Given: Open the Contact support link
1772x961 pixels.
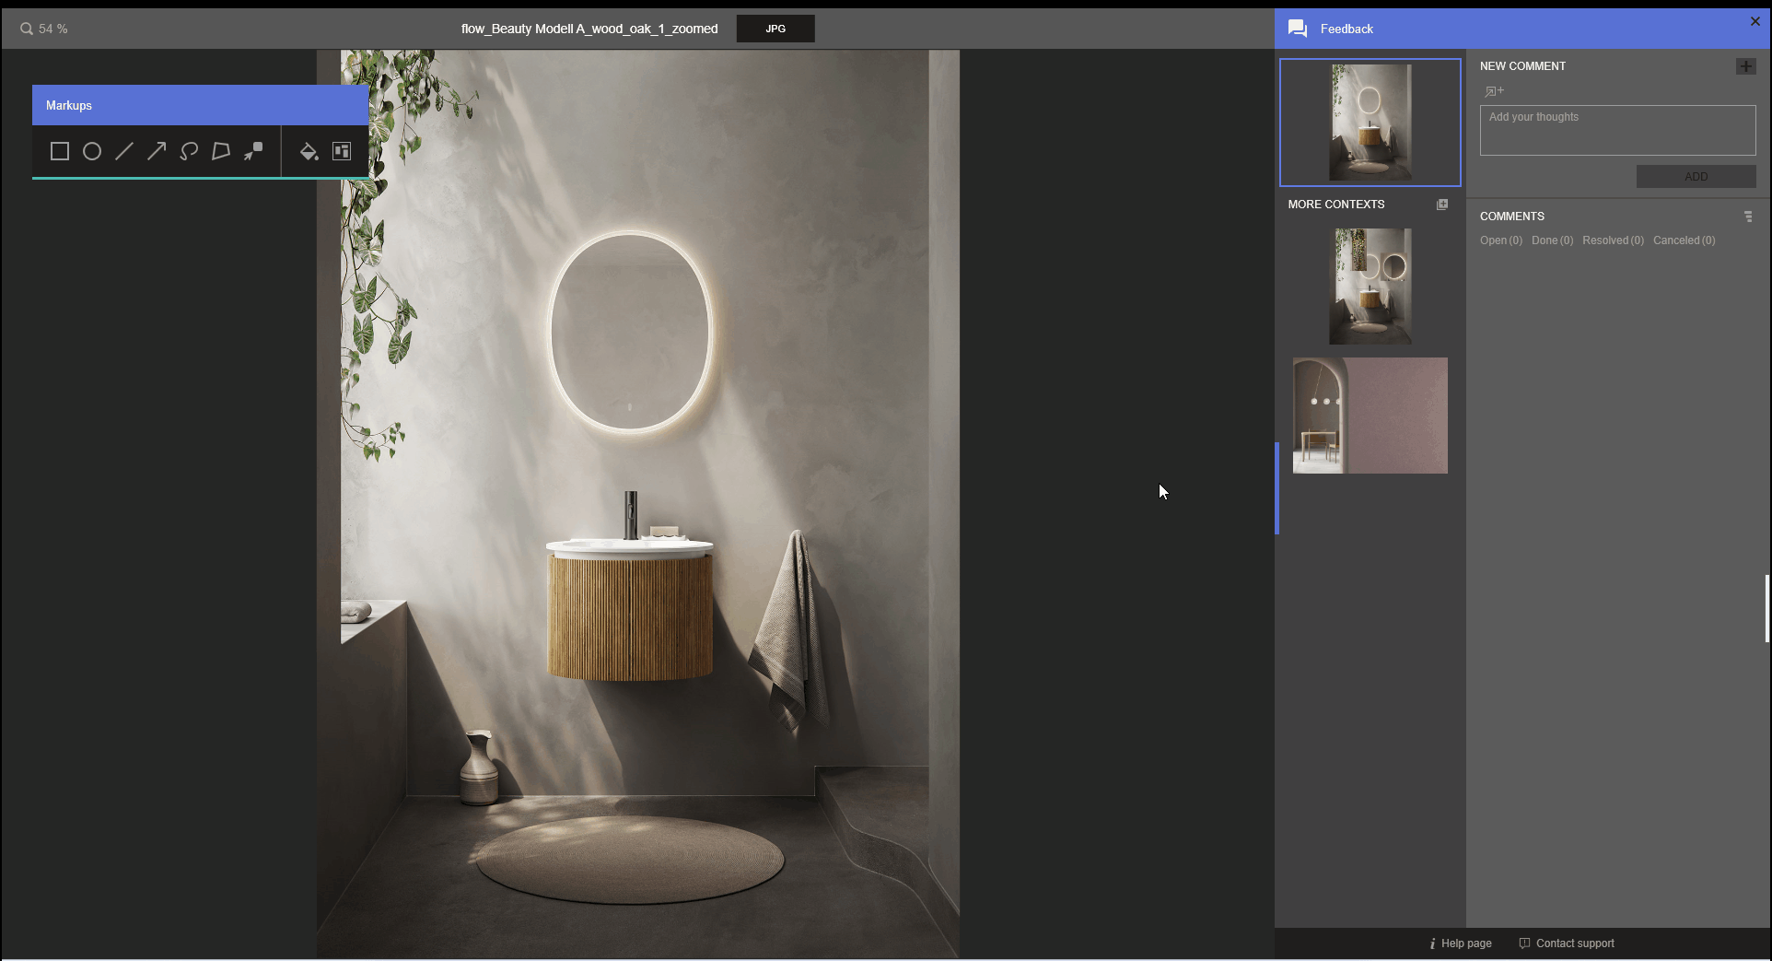Looking at the screenshot, I should [x=1575, y=943].
